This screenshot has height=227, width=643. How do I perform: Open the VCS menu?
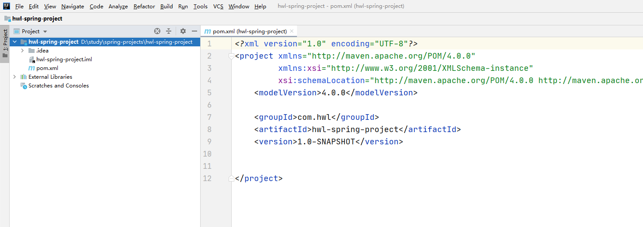[218, 7]
